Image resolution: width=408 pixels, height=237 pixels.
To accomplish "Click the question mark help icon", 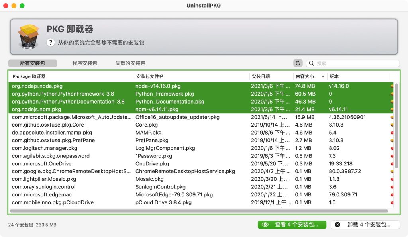I will [51, 42].
